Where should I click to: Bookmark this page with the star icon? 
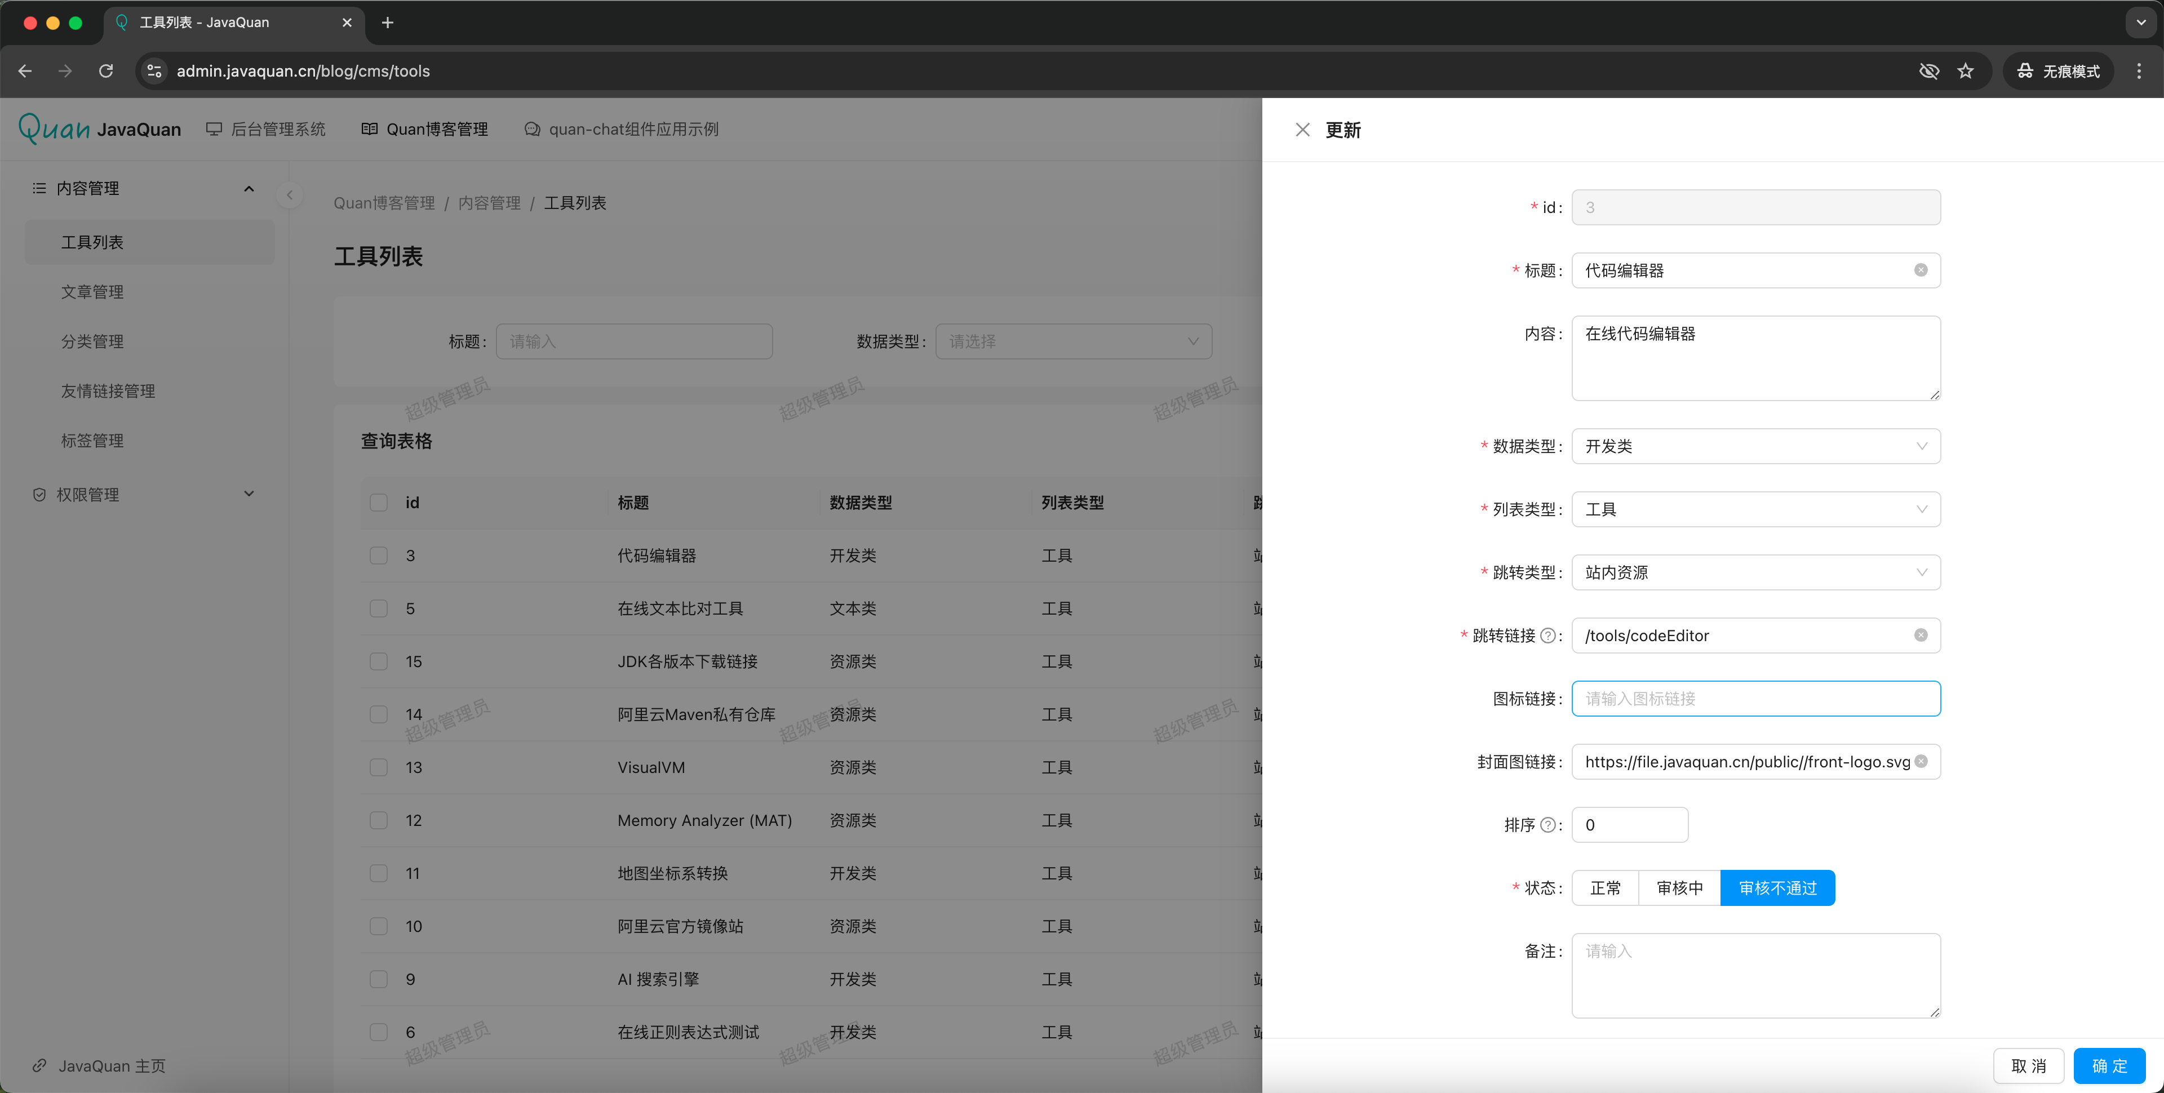[x=1965, y=72]
